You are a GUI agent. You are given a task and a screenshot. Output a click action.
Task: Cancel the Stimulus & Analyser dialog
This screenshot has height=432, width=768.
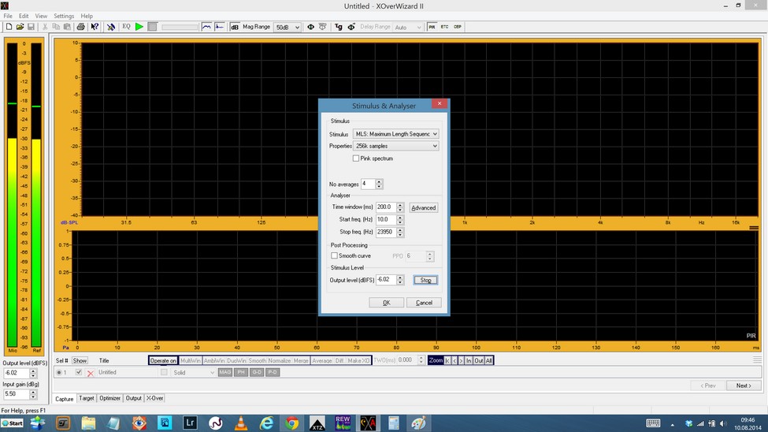(424, 303)
